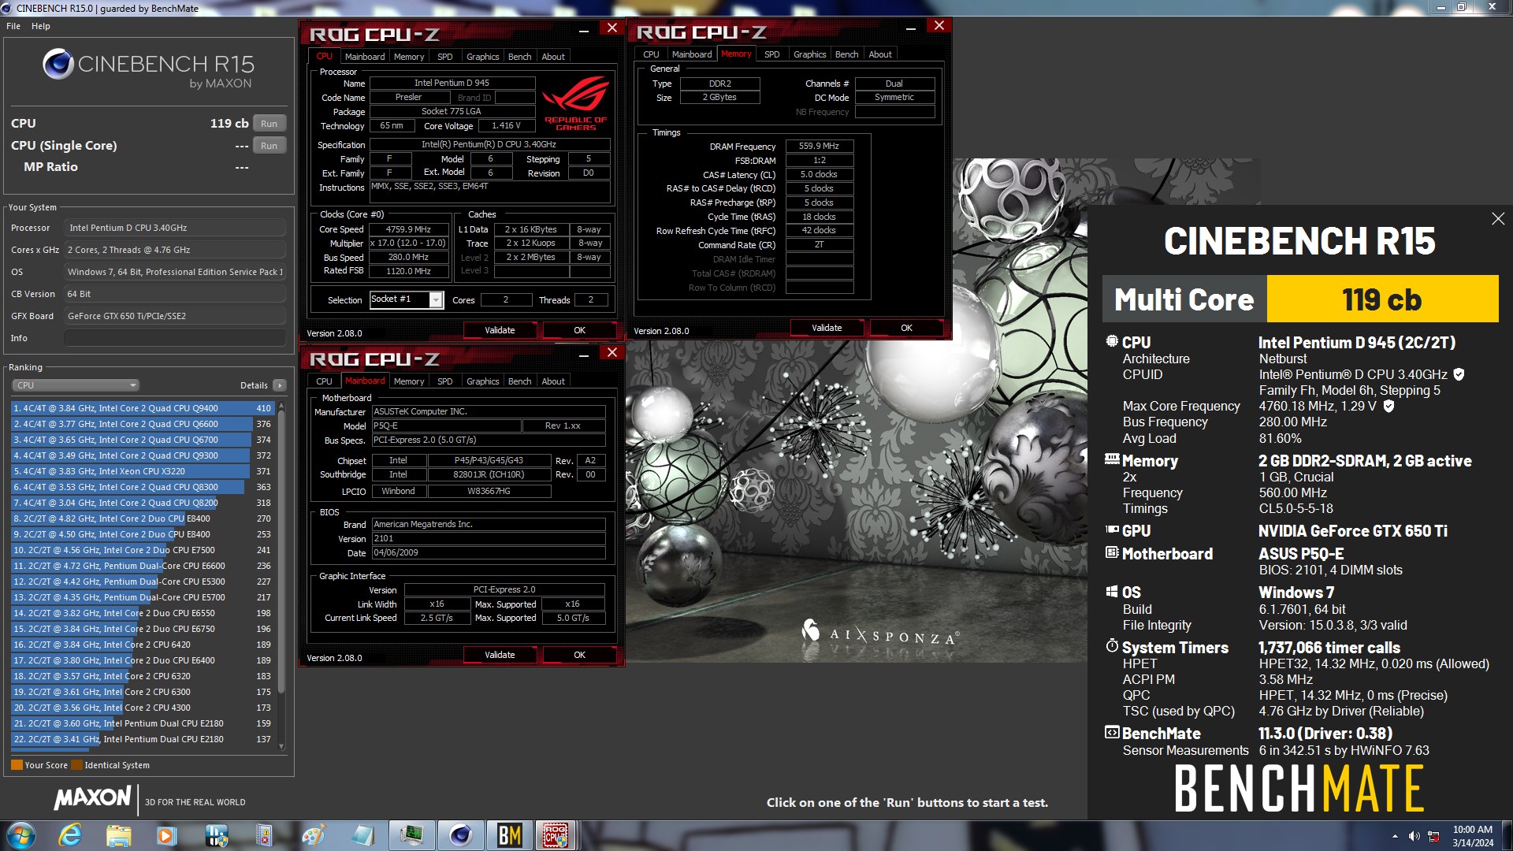Image resolution: width=1513 pixels, height=851 pixels.
Task: Open Windows Media Player from taskbar
Action: tap(166, 835)
